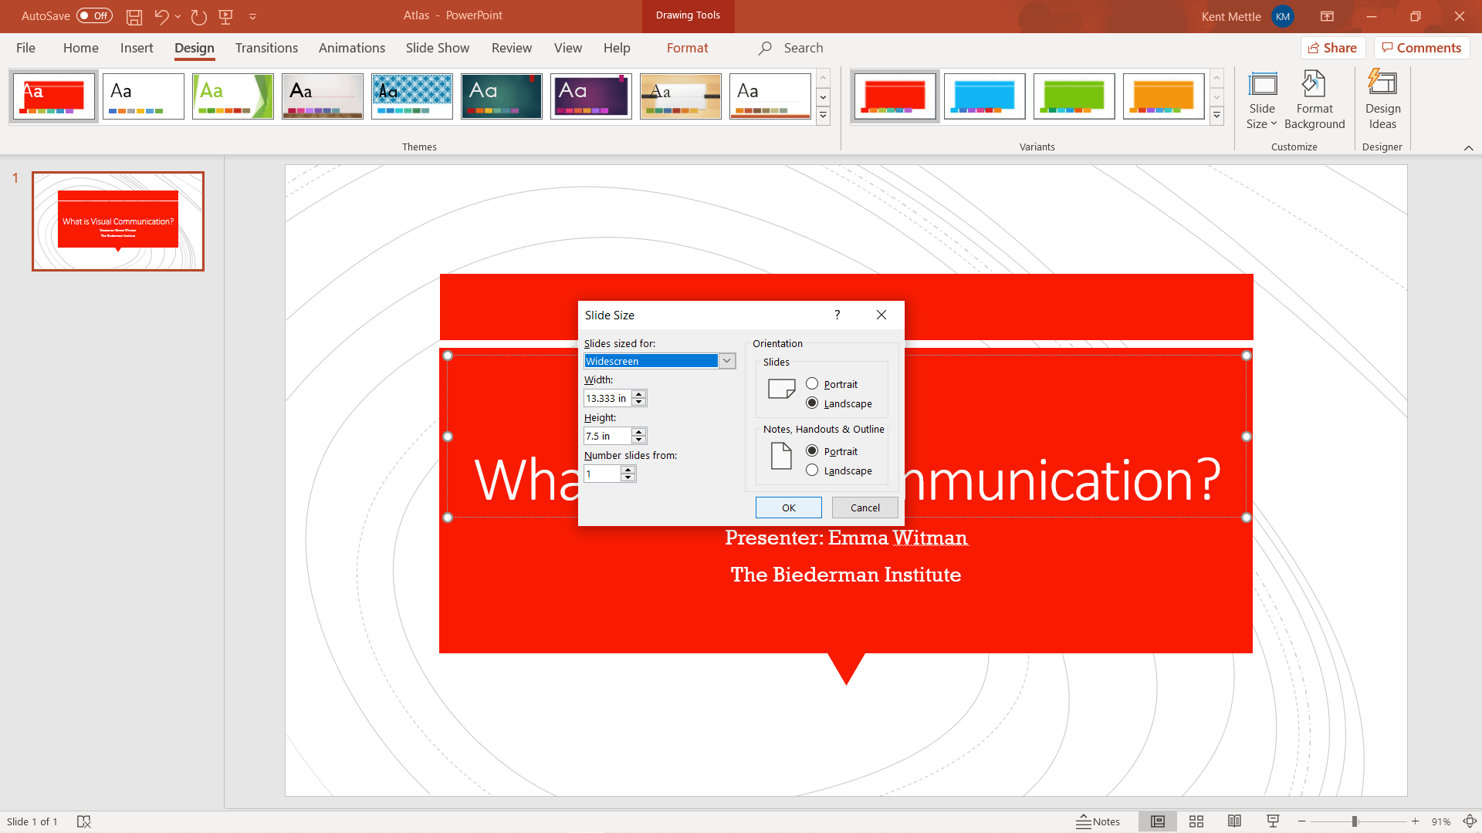Toggle the AutoSave switch
Viewport: 1482px width, 833px height.
pyautogui.click(x=94, y=16)
